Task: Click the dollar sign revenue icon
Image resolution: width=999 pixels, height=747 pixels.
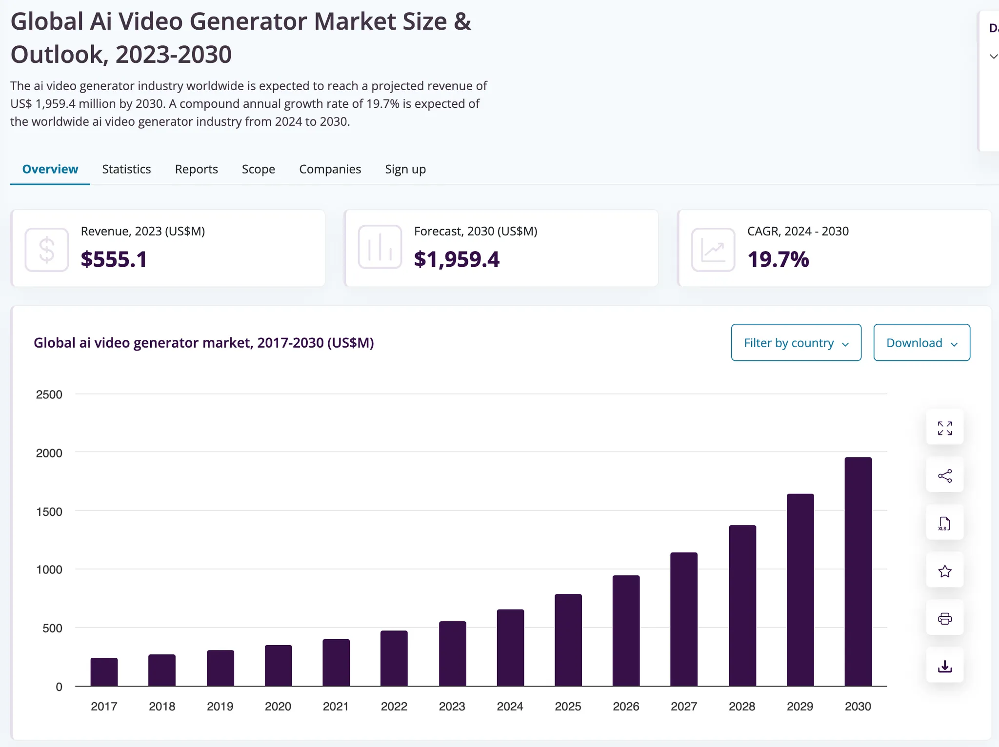Action: click(x=47, y=250)
